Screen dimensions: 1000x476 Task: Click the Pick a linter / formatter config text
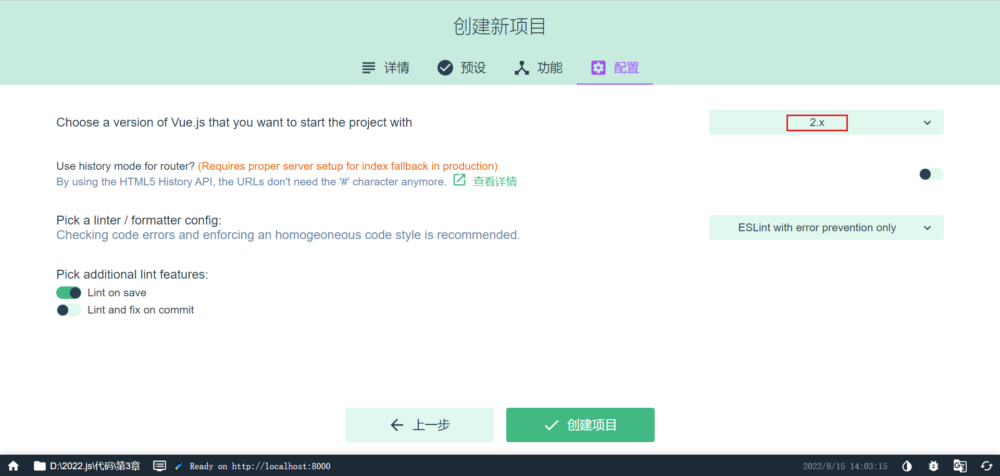coord(139,220)
